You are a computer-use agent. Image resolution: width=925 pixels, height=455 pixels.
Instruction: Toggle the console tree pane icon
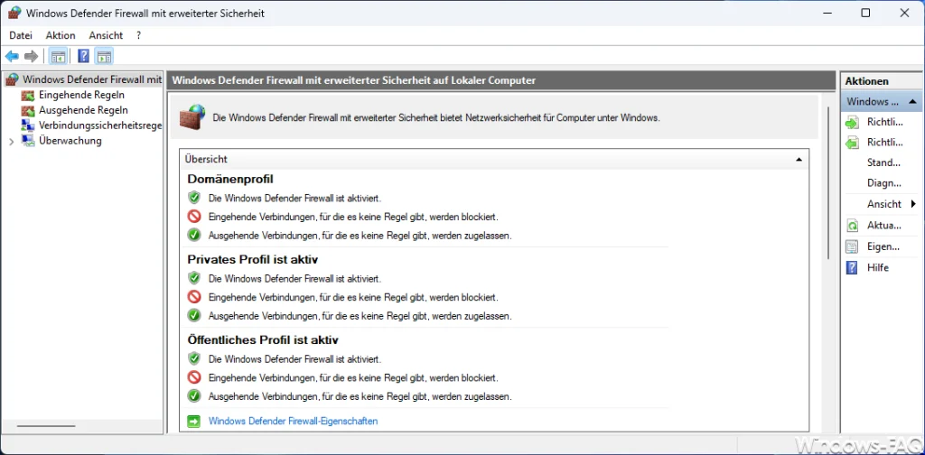coord(58,57)
